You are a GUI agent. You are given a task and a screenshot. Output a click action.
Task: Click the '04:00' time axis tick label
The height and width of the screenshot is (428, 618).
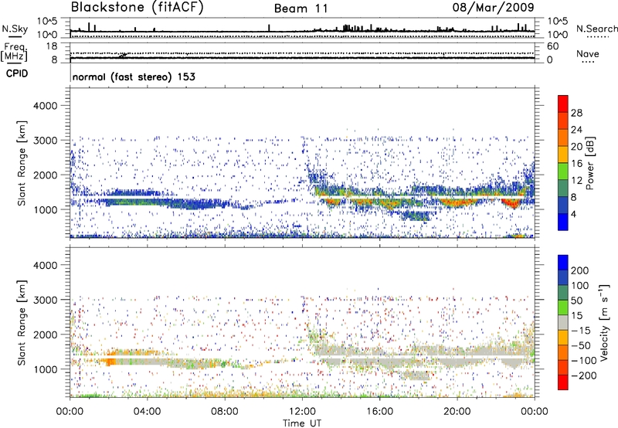pyautogui.click(x=148, y=412)
